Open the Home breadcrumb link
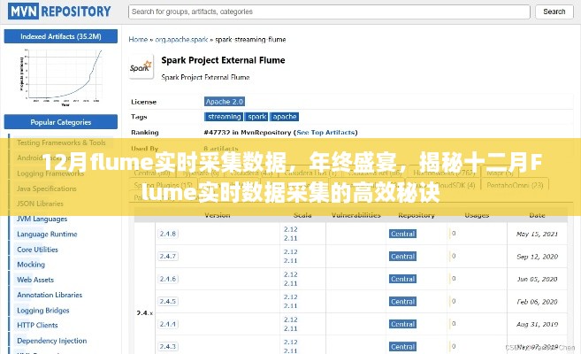581x354 pixels. click(x=138, y=39)
